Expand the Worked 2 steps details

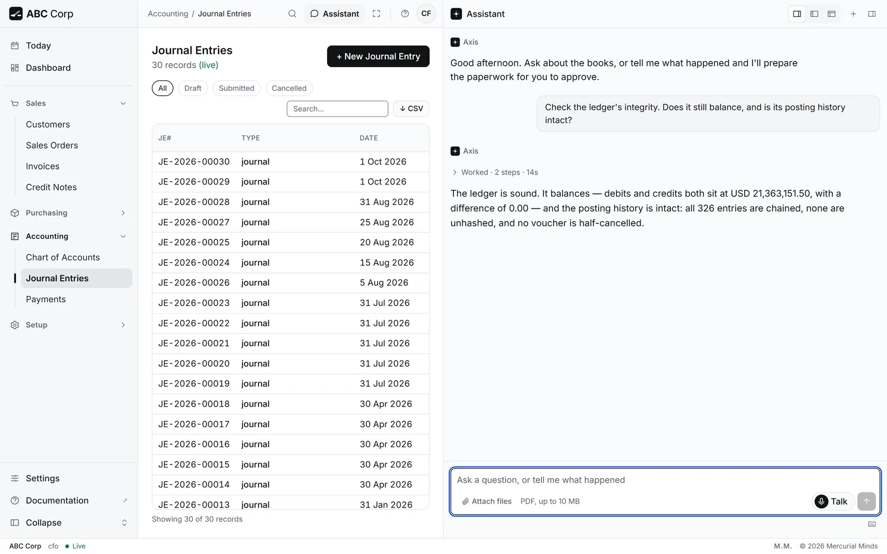pyautogui.click(x=495, y=172)
